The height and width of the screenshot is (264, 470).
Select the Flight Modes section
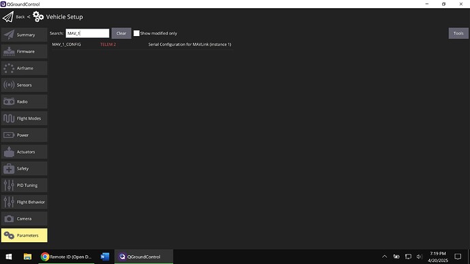click(x=25, y=118)
